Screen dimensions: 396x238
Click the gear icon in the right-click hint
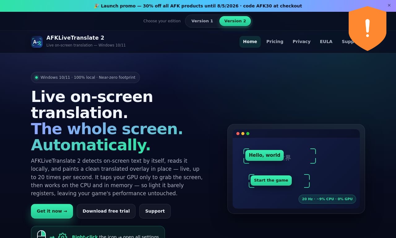62,236
